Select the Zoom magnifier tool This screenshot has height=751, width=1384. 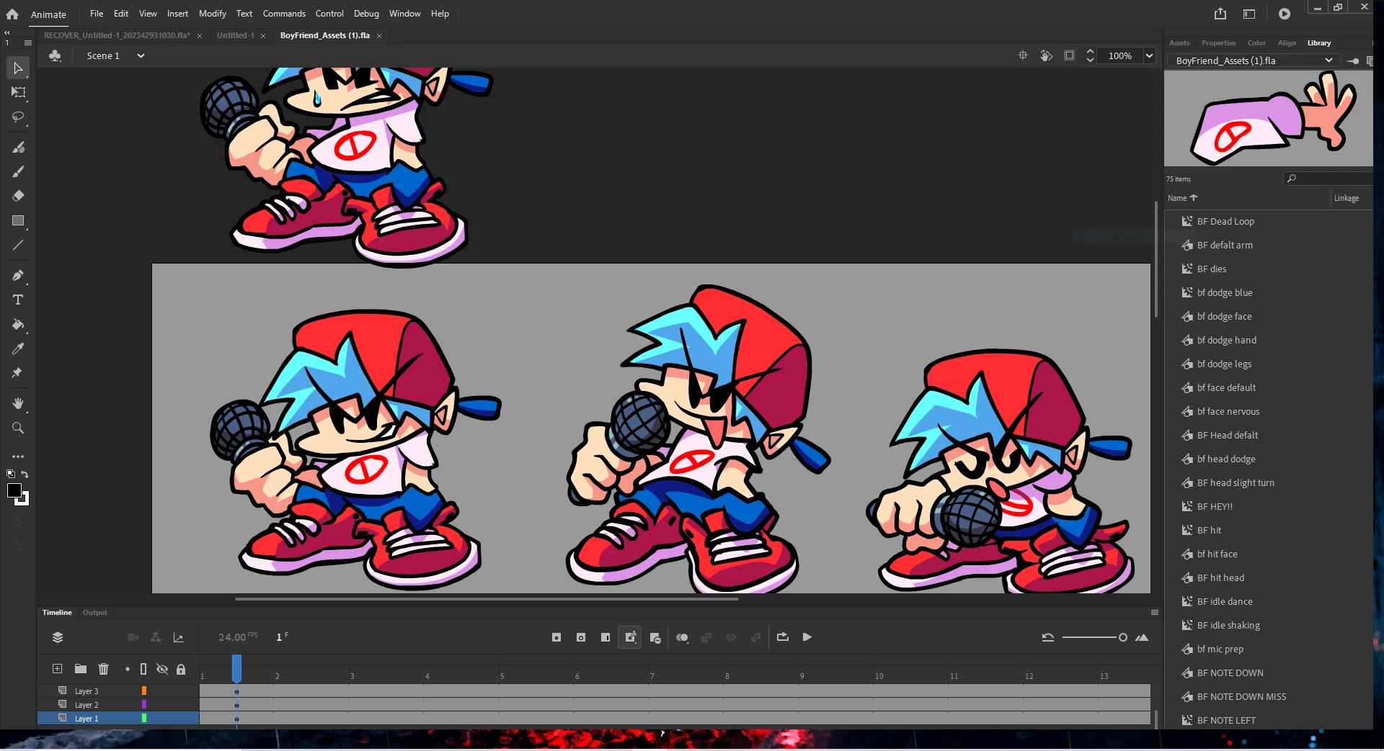[x=18, y=428]
